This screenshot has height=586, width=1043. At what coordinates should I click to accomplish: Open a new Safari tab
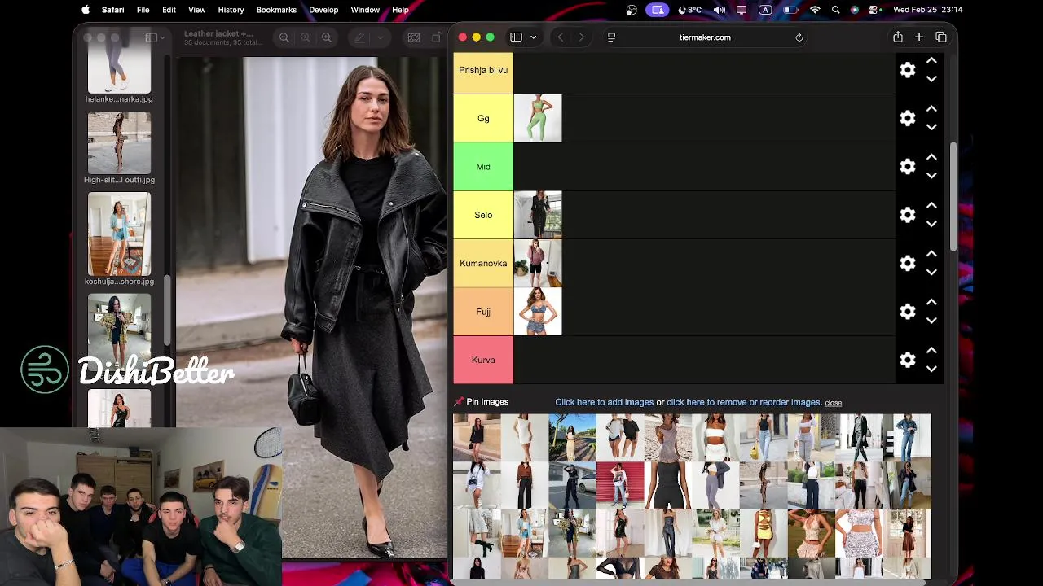[x=919, y=37]
